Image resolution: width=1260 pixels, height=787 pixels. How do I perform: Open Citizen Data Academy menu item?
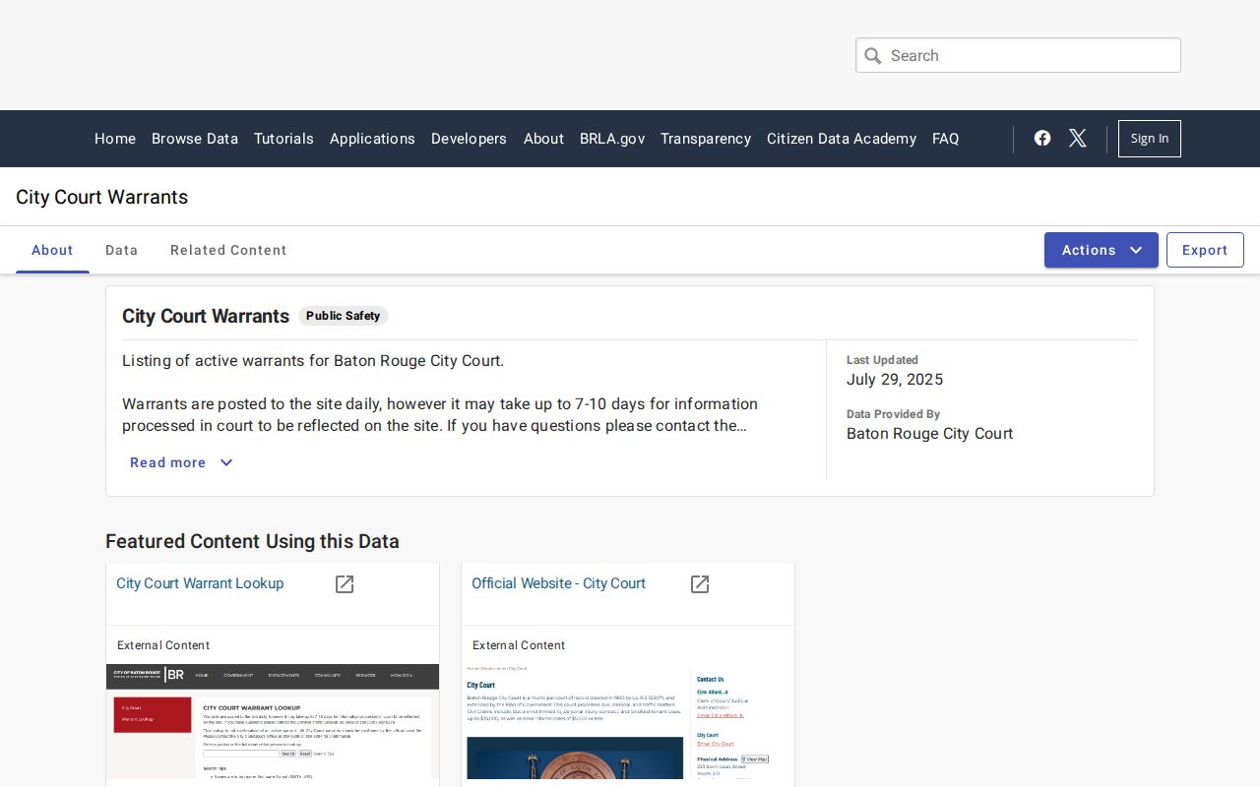pyautogui.click(x=842, y=139)
